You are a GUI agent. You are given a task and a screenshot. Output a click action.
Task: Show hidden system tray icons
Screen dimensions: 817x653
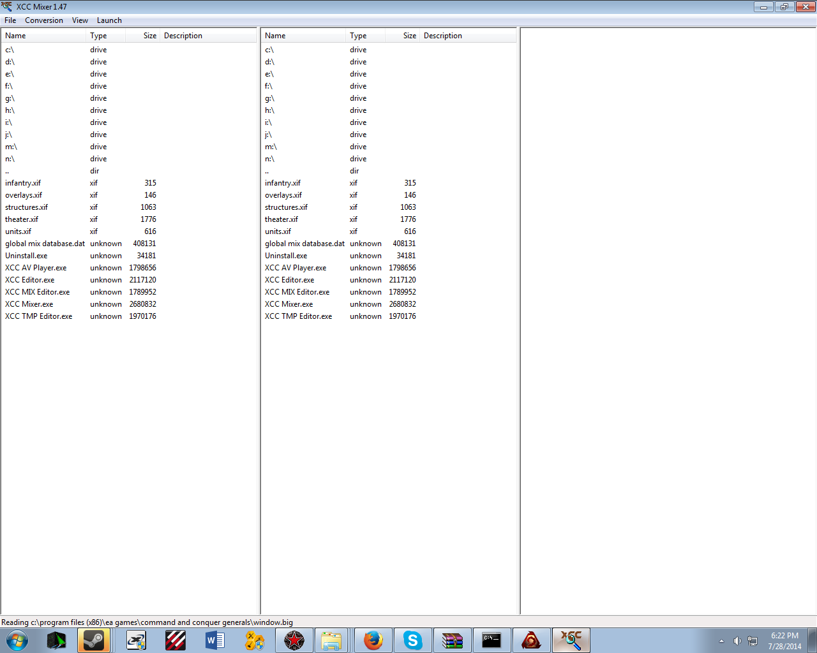click(721, 641)
